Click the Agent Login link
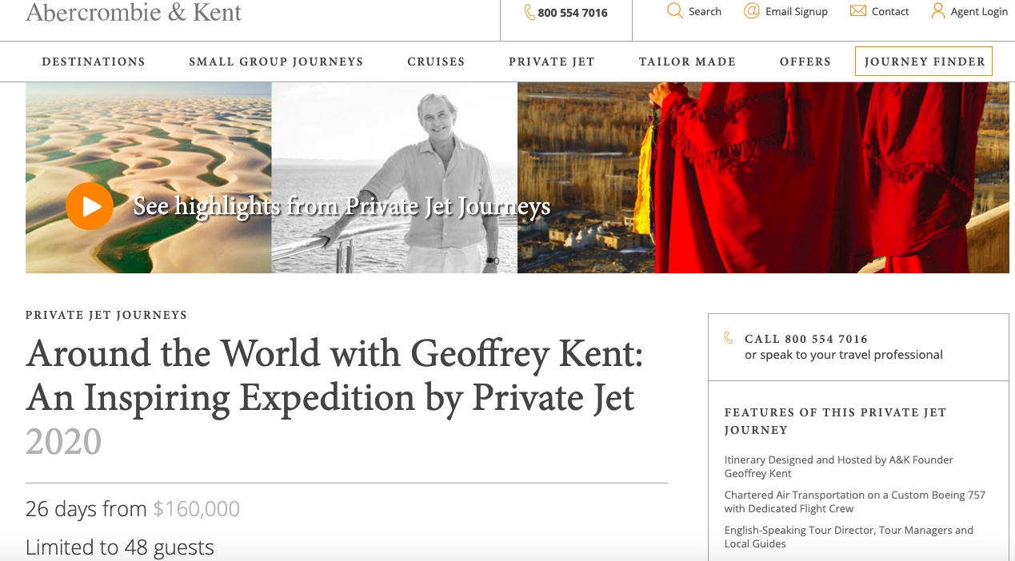This screenshot has height=561, width=1015. click(979, 12)
